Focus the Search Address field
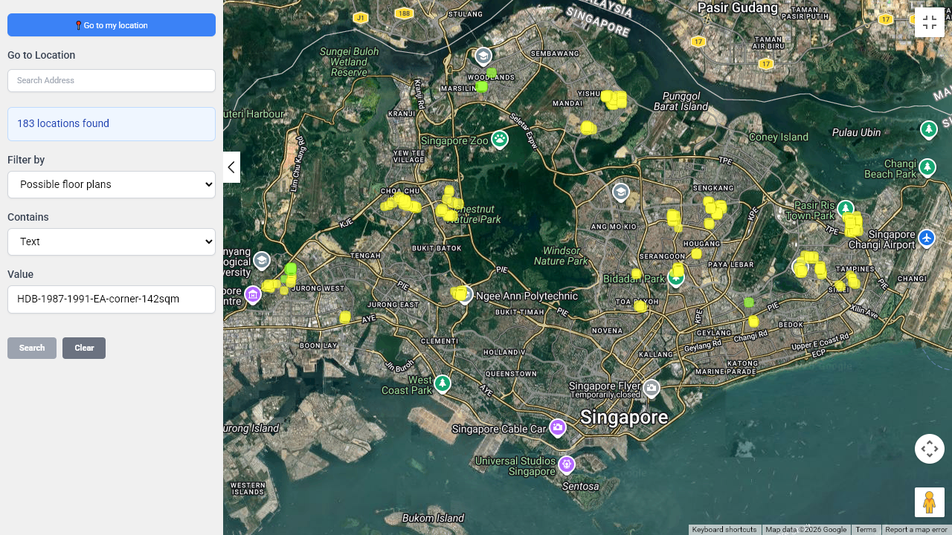This screenshot has height=535, width=952. [x=112, y=80]
